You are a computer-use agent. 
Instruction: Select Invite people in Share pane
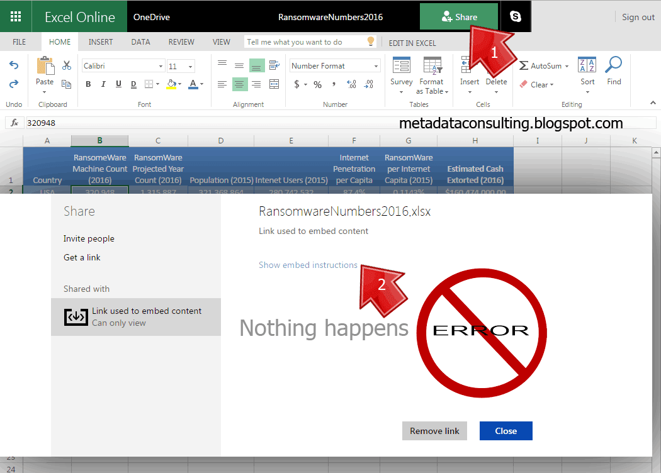click(89, 238)
